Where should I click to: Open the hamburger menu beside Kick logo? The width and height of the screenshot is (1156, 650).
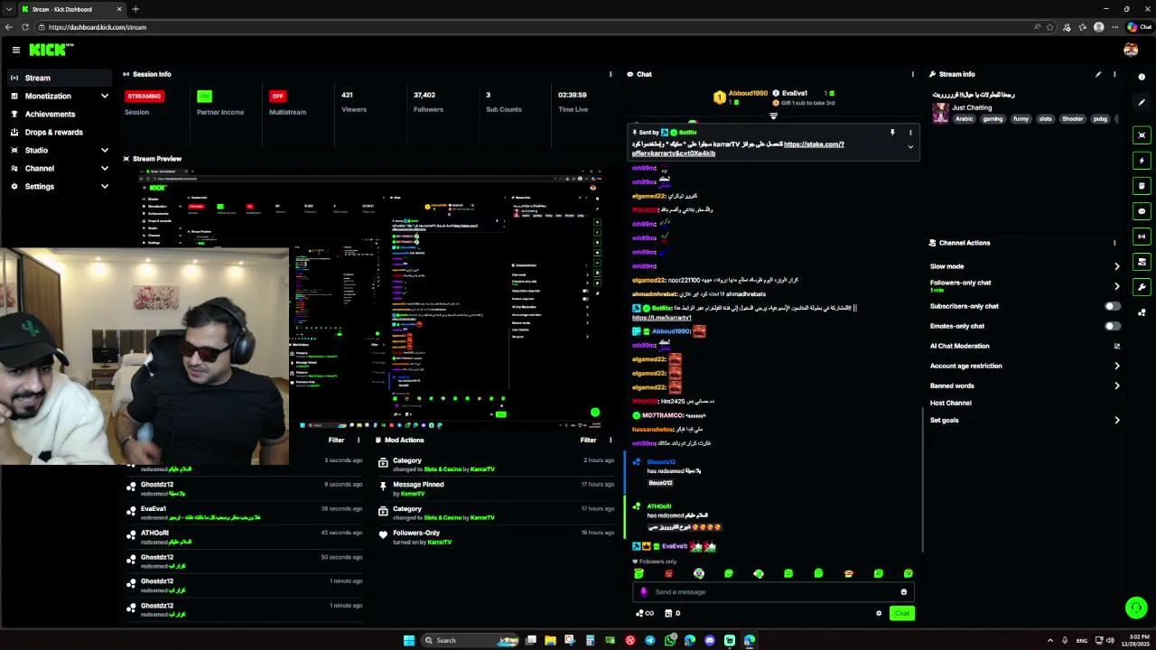[15, 50]
